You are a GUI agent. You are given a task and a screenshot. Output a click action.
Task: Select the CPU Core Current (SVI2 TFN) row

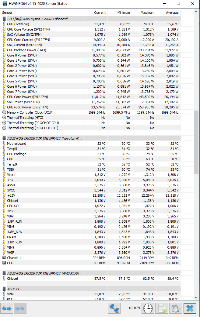90,40
